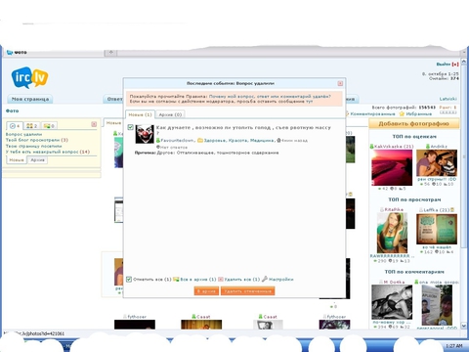Screen dimensions: 469x352
Task: Select the 'Новые (1)' dialog tab
Action: (140, 114)
